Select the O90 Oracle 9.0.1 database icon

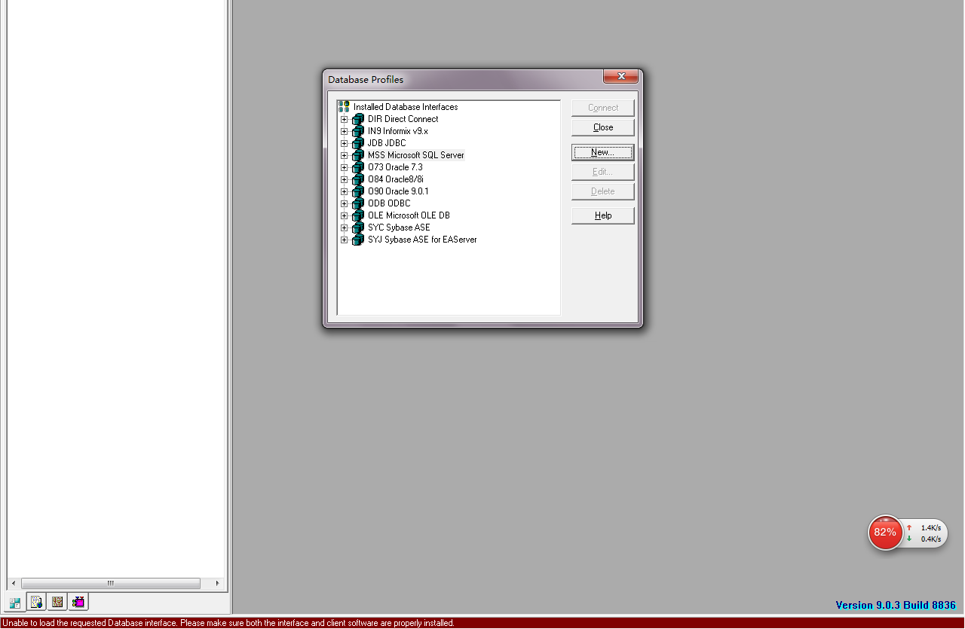click(x=358, y=191)
